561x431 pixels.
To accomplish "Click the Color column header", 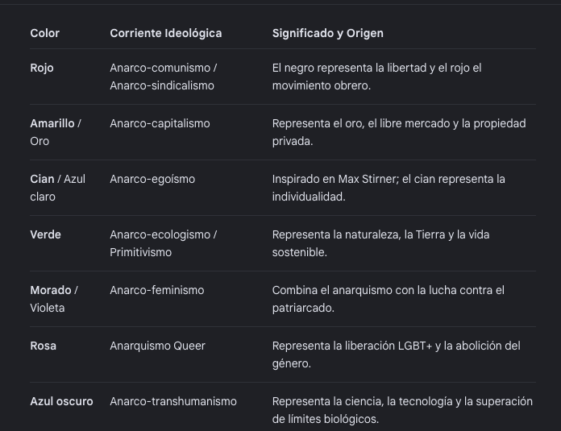I will [x=44, y=33].
